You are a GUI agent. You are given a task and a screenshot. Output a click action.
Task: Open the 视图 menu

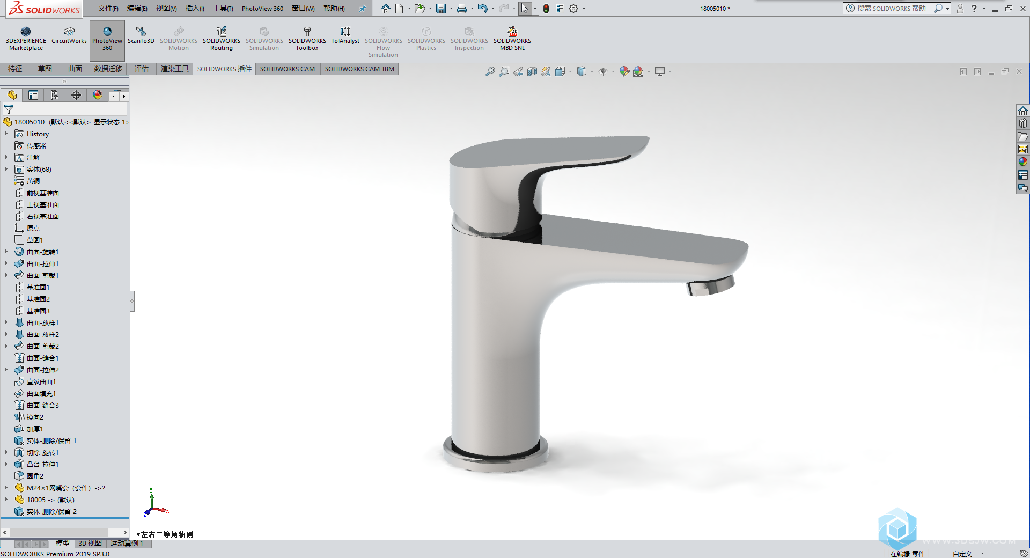pyautogui.click(x=166, y=9)
